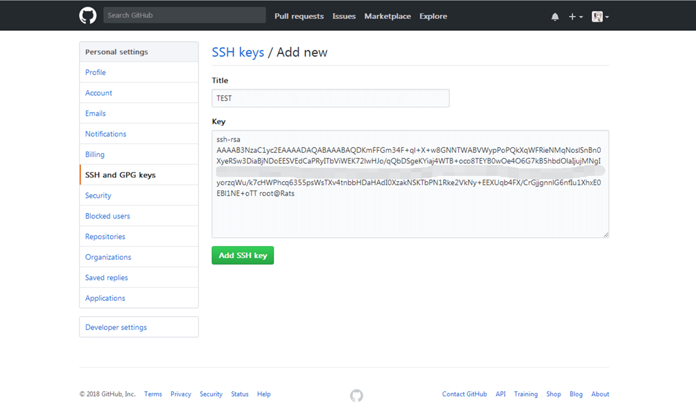
Task: Open the About footer link
Action: pyautogui.click(x=600, y=394)
